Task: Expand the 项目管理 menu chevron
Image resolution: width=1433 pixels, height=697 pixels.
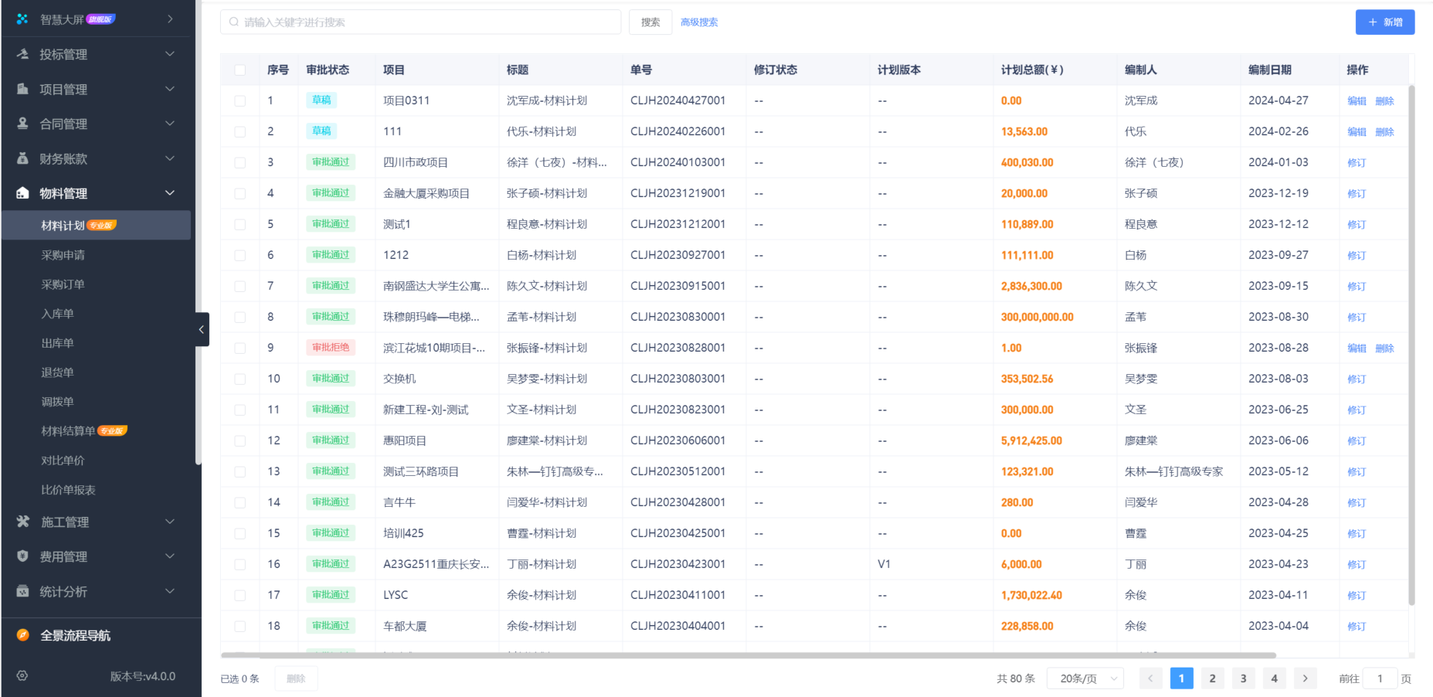Action: (x=169, y=89)
